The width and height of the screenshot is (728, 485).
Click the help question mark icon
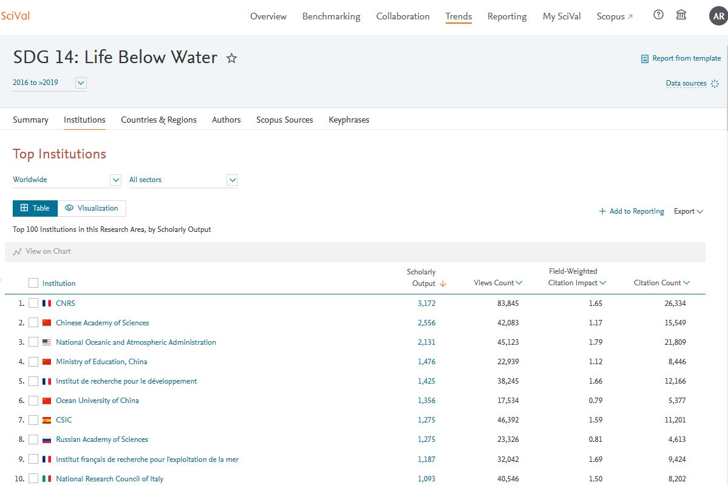[x=658, y=15]
